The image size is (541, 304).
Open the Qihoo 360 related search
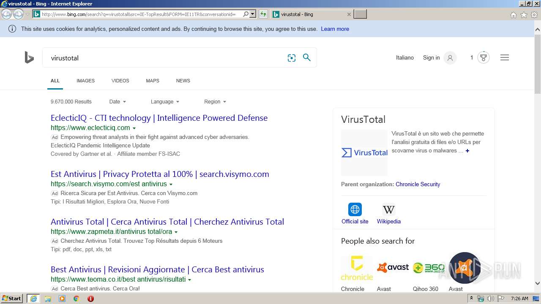click(x=429, y=268)
